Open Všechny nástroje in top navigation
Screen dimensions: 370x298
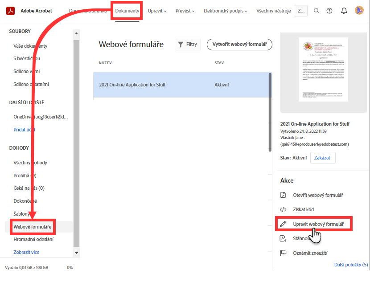click(274, 11)
